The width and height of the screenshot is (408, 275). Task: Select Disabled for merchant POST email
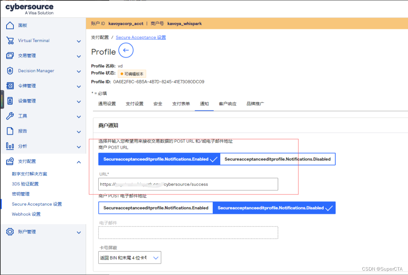(274, 208)
